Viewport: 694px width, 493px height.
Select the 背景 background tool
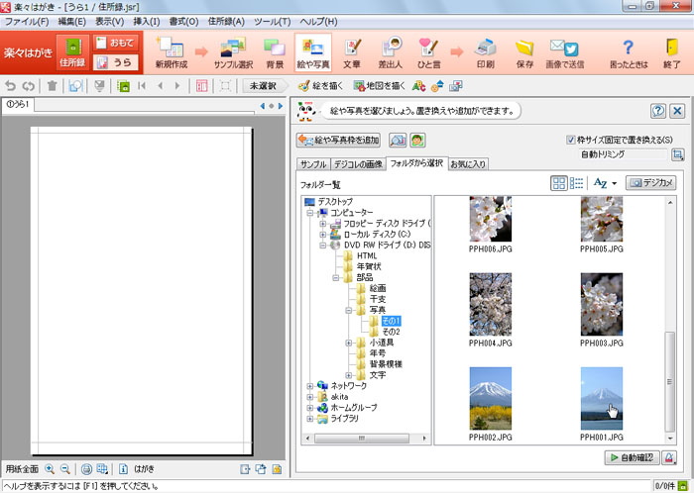[274, 51]
